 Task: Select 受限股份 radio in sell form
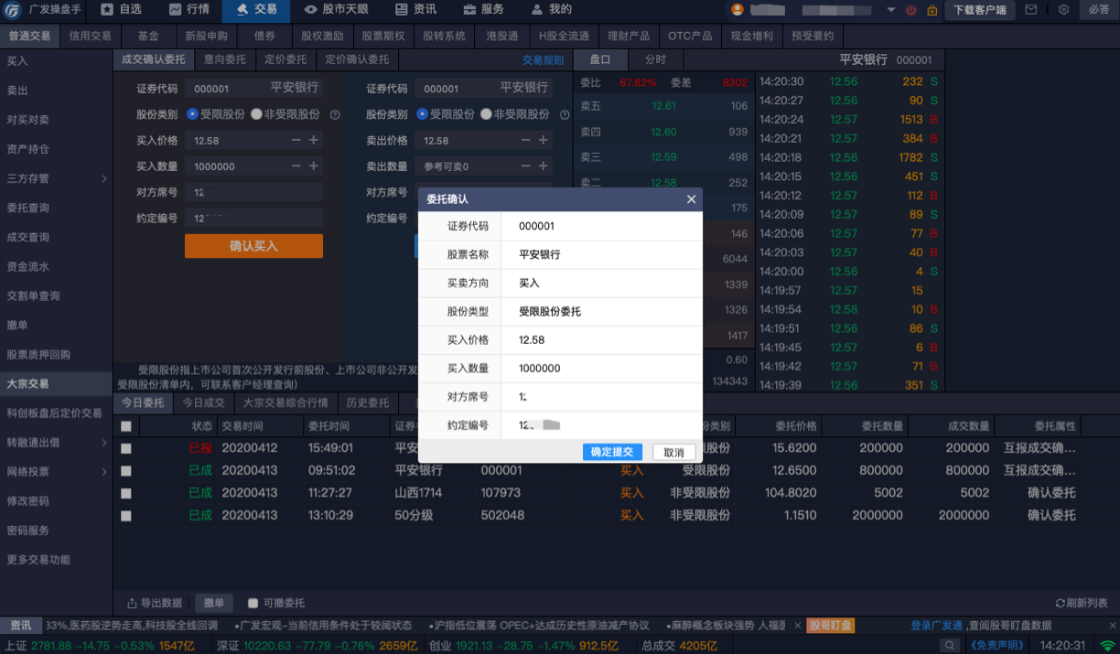[422, 115]
